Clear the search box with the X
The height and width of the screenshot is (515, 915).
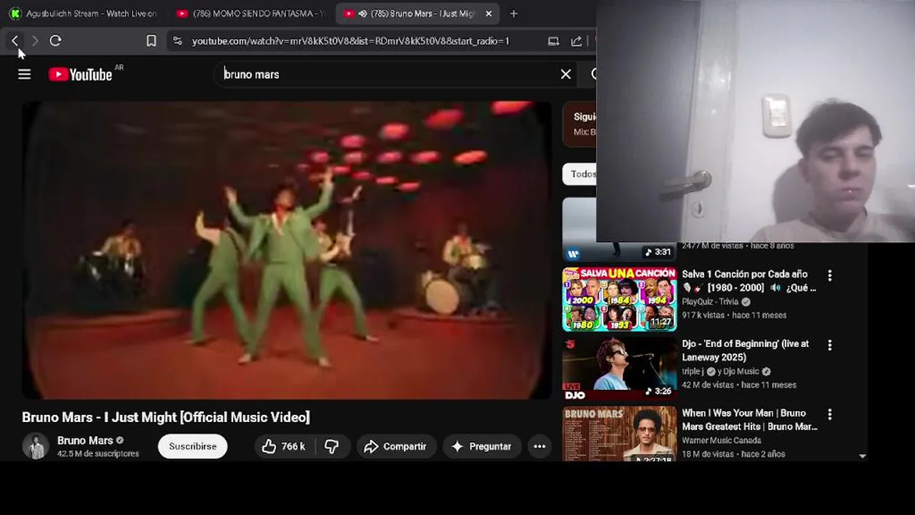point(565,74)
